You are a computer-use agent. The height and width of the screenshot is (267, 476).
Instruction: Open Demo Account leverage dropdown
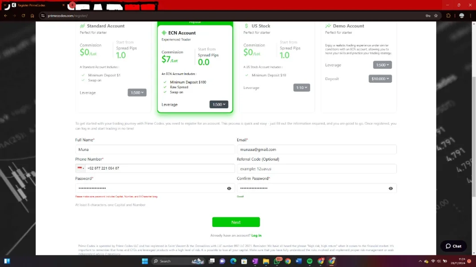pos(382,65)
